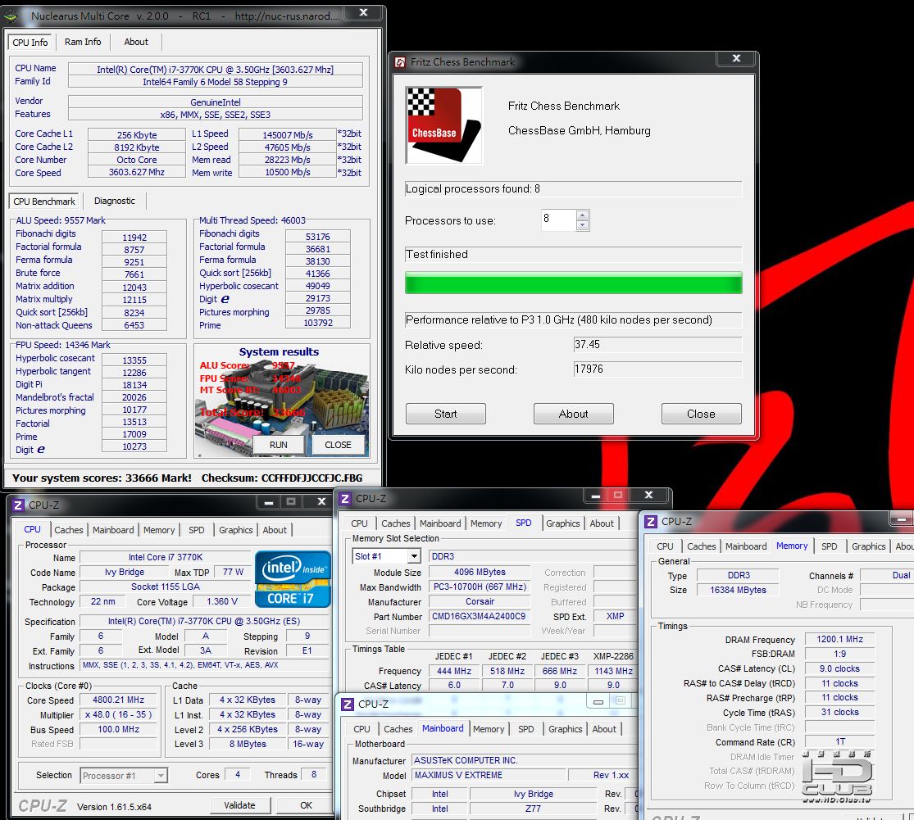This screenshot has width=914, height=820.
Task: Click the Fritz Chess Benchmark title icon
Action: [400, 62]
